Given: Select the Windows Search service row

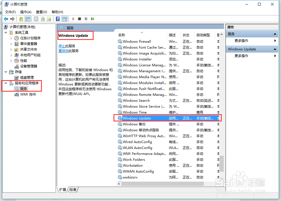Looking at the screenshot, I should click(x=168, y=101).
